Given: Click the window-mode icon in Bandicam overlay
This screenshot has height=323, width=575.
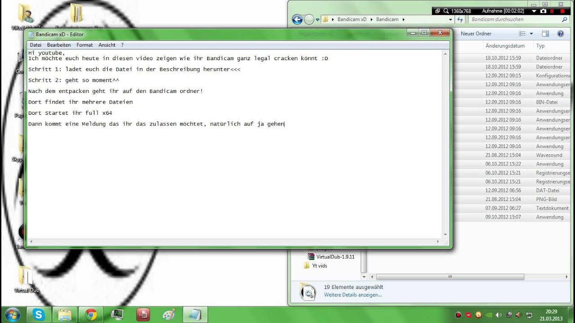Looking at the screenshot, I should click(x=438, y=11).
